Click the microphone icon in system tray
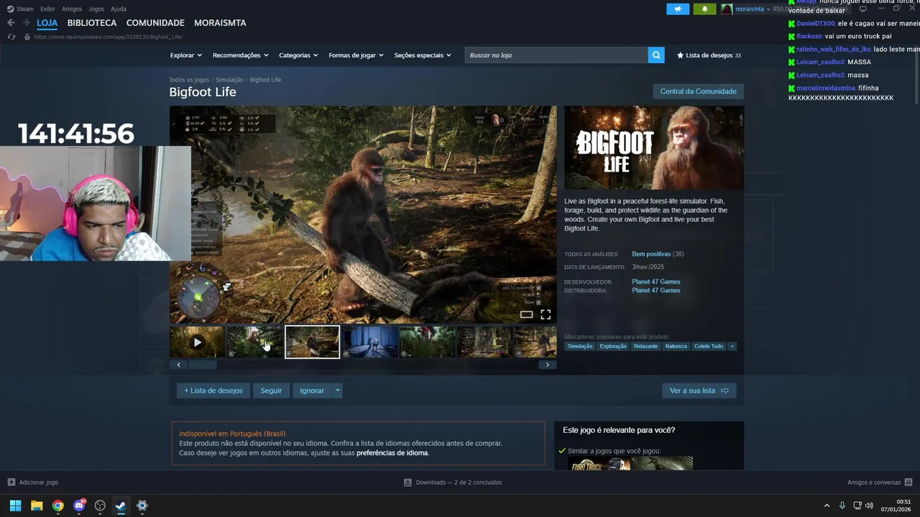This screenshot has width=920, height=517. pos(842,506)
